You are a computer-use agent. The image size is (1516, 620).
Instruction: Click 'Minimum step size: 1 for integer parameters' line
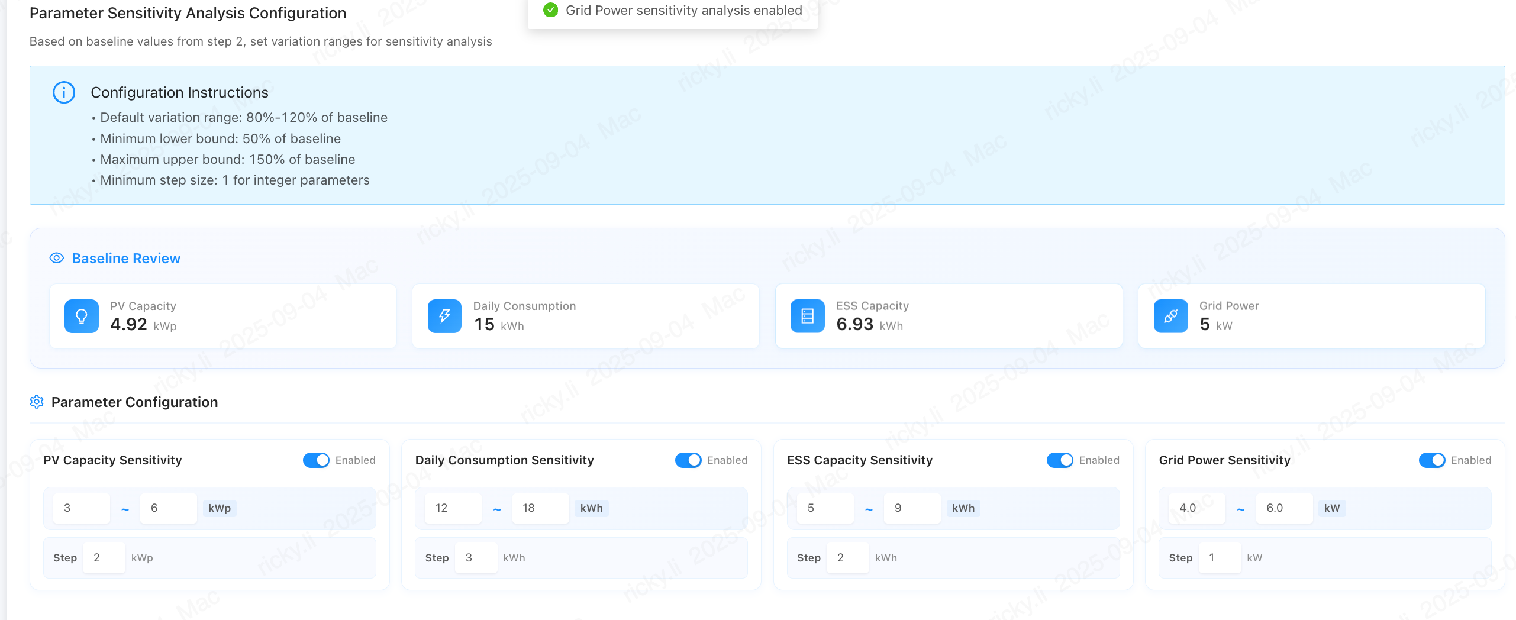235,180
